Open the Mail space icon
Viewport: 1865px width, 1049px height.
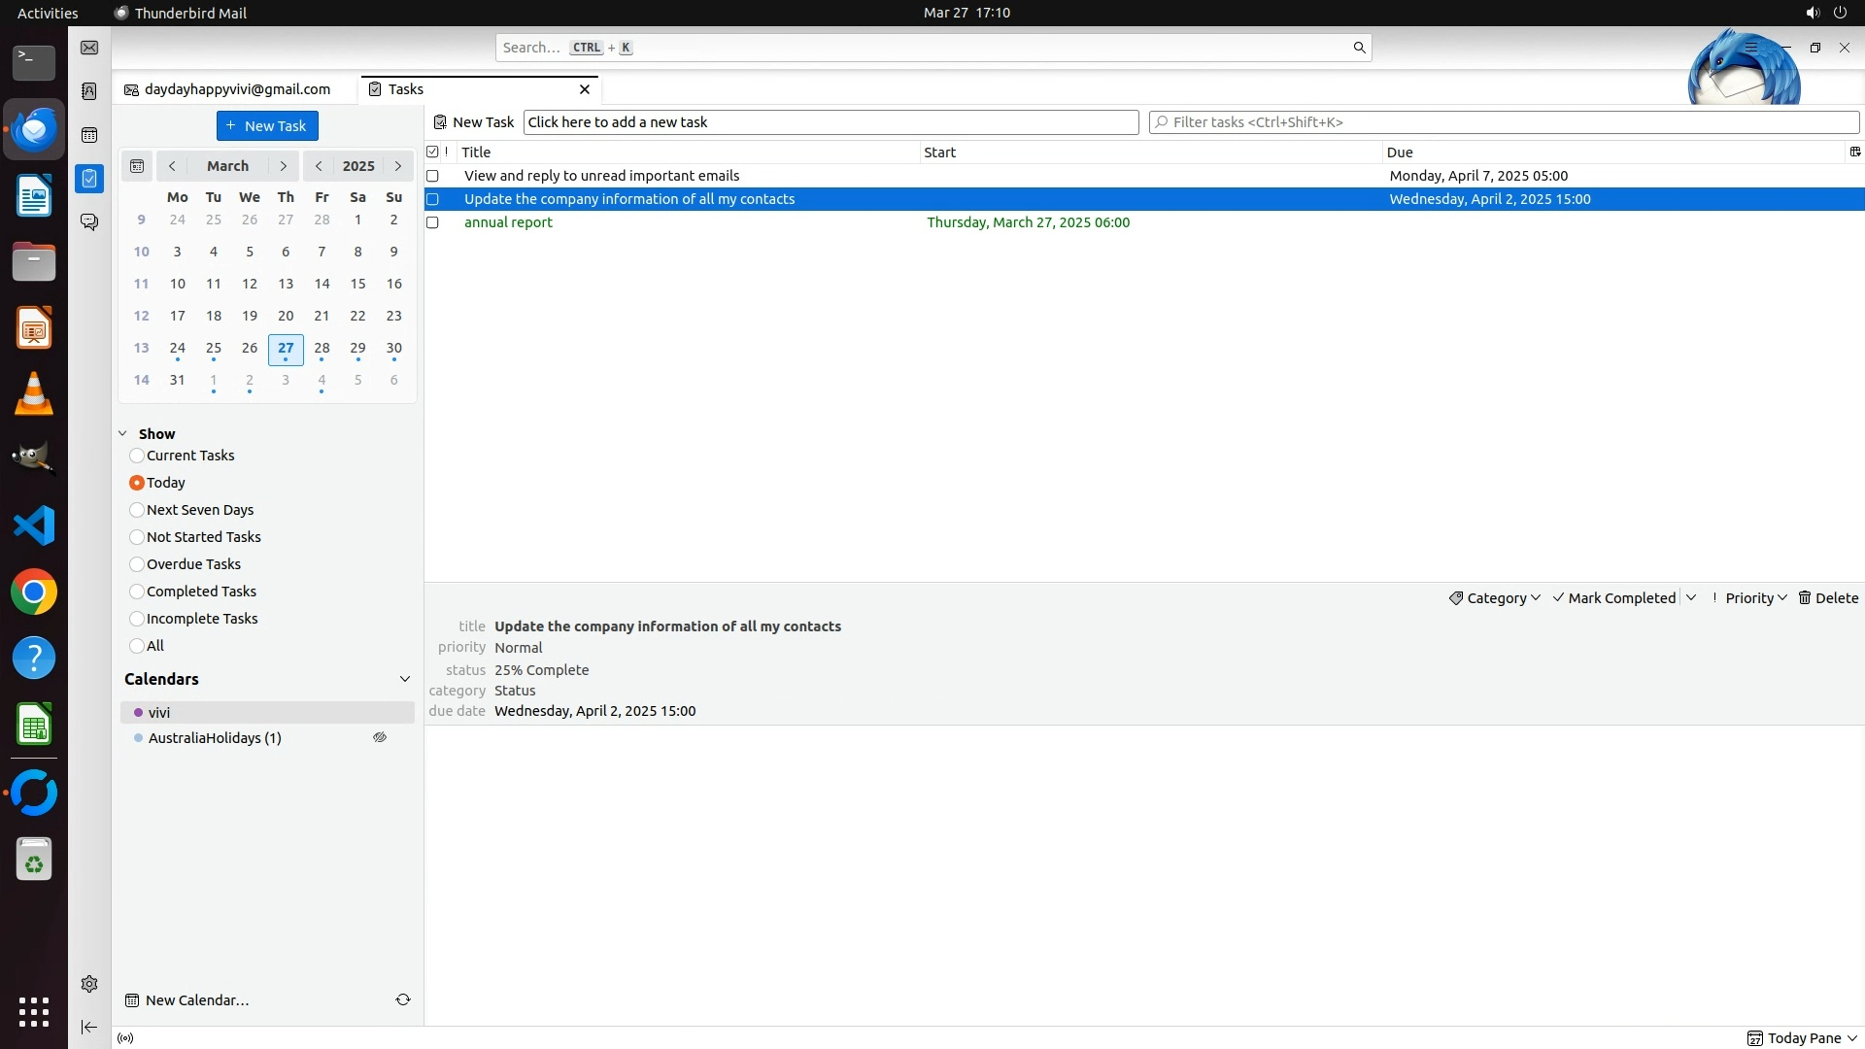[89, 48]
